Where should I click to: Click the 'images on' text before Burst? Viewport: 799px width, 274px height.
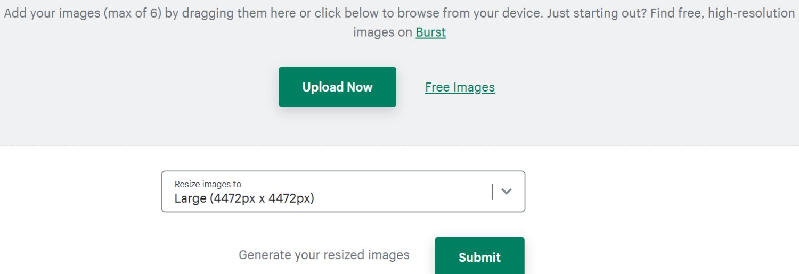[382, 32]
